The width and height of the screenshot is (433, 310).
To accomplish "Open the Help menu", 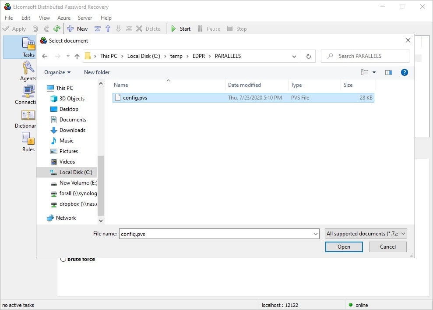I will pyautogui.click(x=106, y=18).
